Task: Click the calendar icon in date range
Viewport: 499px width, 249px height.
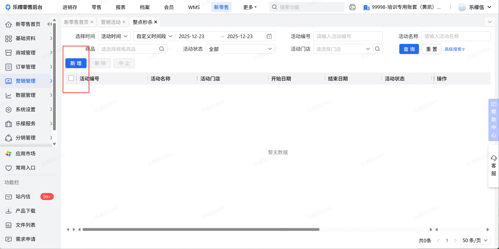Action: (x=269, y=36)
